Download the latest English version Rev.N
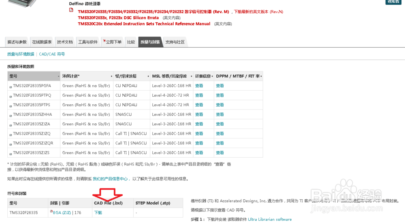Screen dimensions: 405x222 click(258, 12)
